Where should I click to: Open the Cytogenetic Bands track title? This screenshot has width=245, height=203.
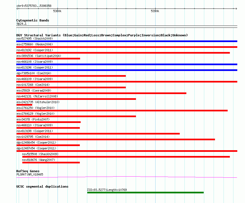(x=33, y=20)
